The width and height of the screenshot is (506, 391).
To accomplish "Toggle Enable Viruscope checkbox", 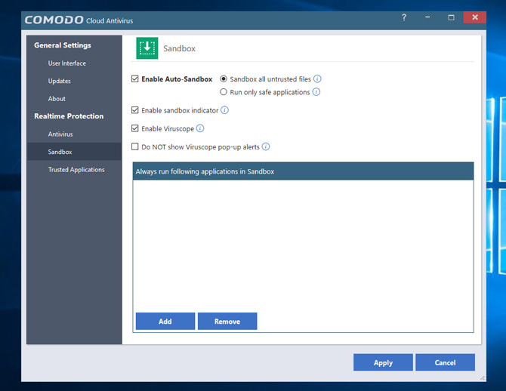I will pos(135,128).
